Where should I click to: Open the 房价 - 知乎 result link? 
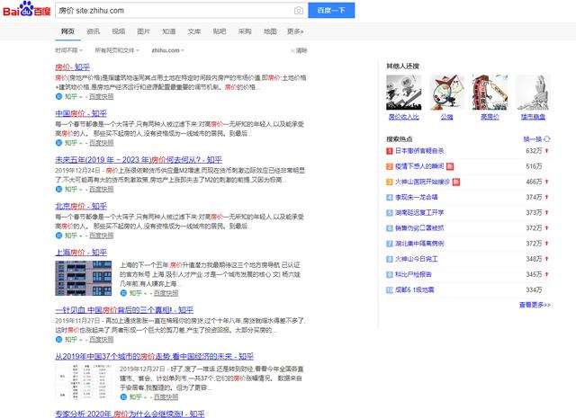[72, 67]
